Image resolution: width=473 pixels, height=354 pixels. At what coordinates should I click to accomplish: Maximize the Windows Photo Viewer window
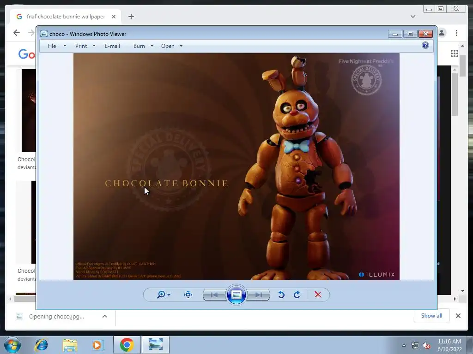pyautogui.click(x=410, y=34)
